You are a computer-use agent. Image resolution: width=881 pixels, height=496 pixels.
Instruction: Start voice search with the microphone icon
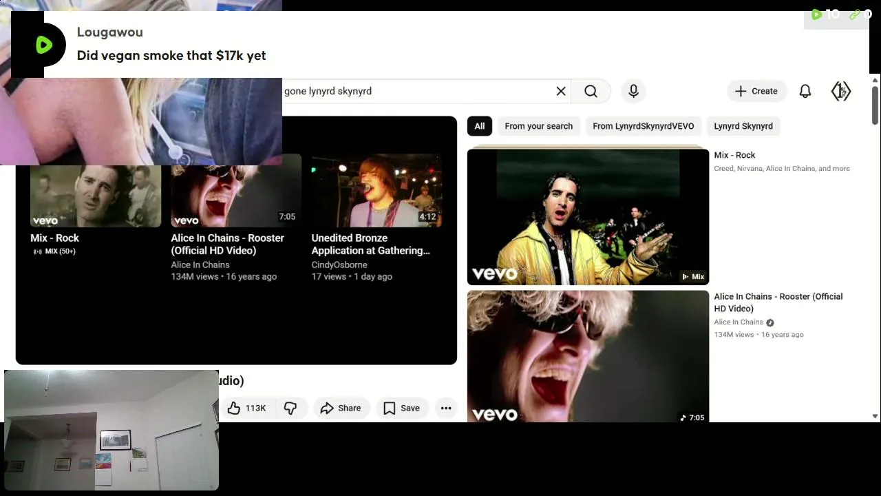click(633, 91)
